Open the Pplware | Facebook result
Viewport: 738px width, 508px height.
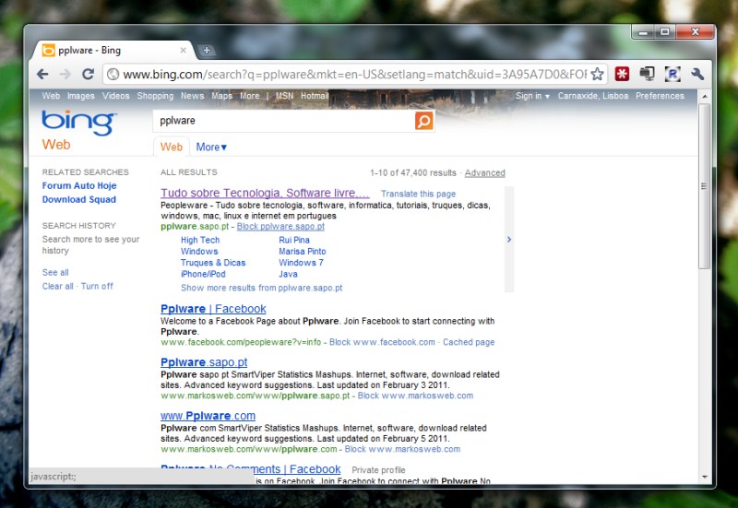pos(213,309)
